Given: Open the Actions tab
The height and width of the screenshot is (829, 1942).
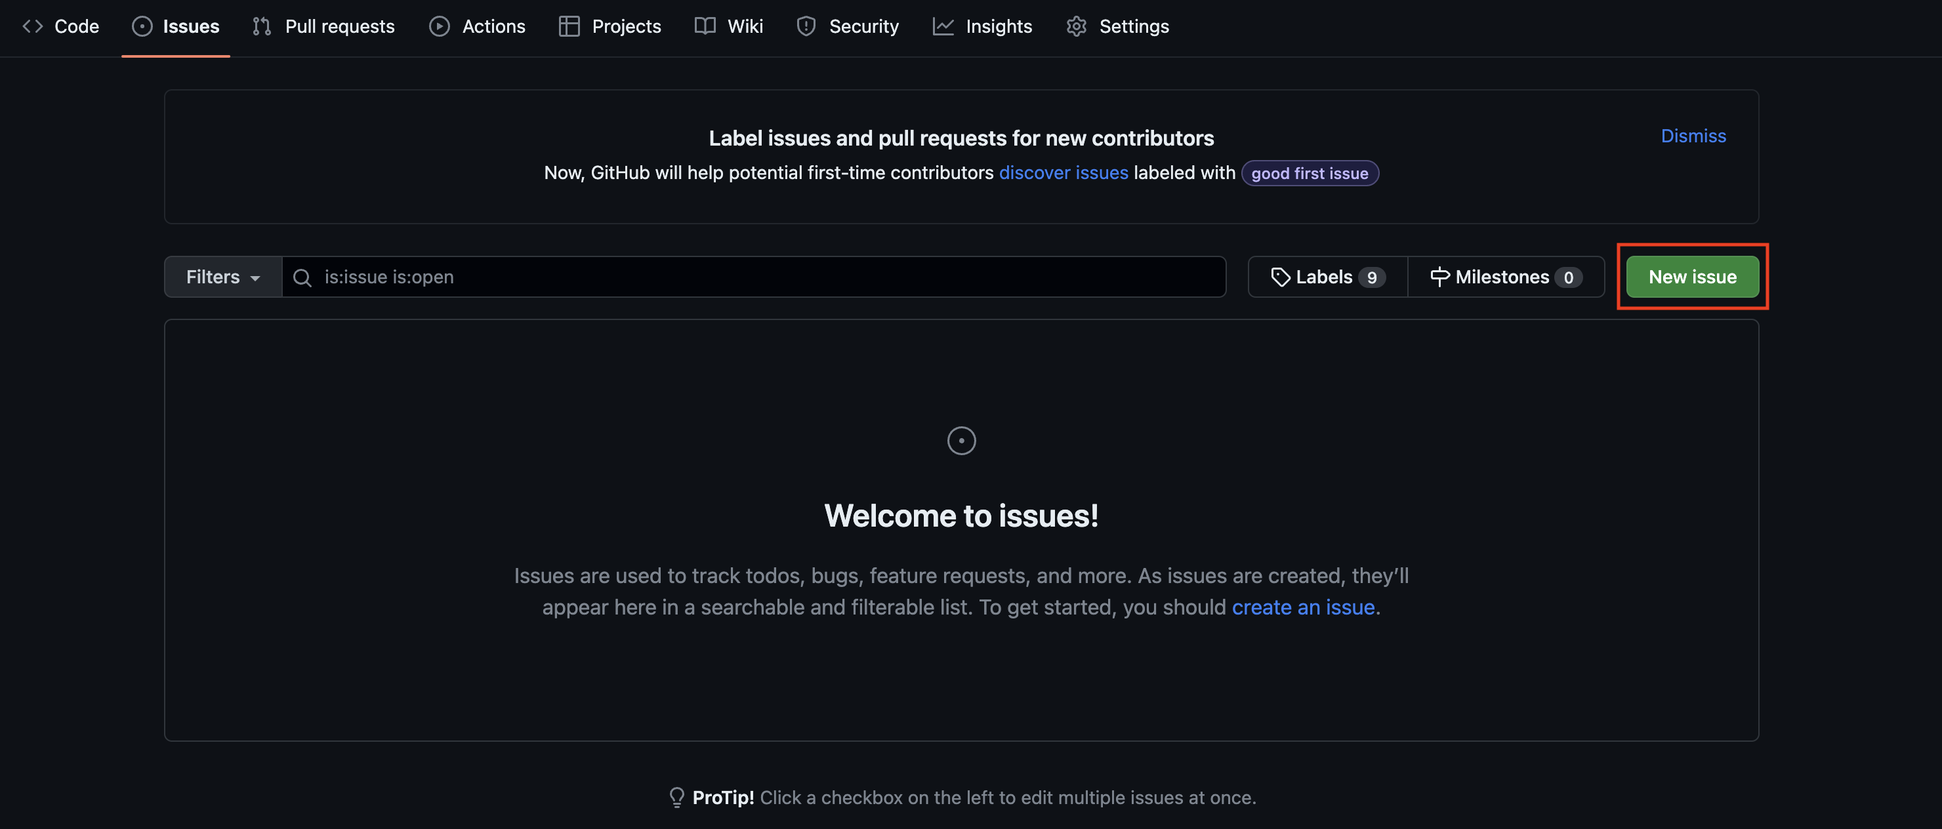Looking at the screenshot, I should click(x=477, y=26).
